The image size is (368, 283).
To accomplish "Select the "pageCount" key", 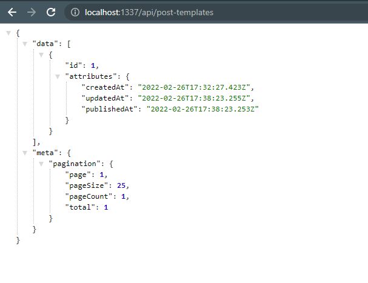I will 89,196.
